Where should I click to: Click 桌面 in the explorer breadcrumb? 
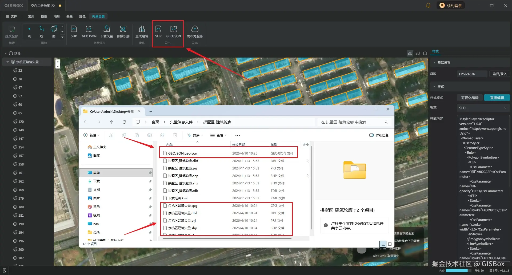tap(155, 122)
